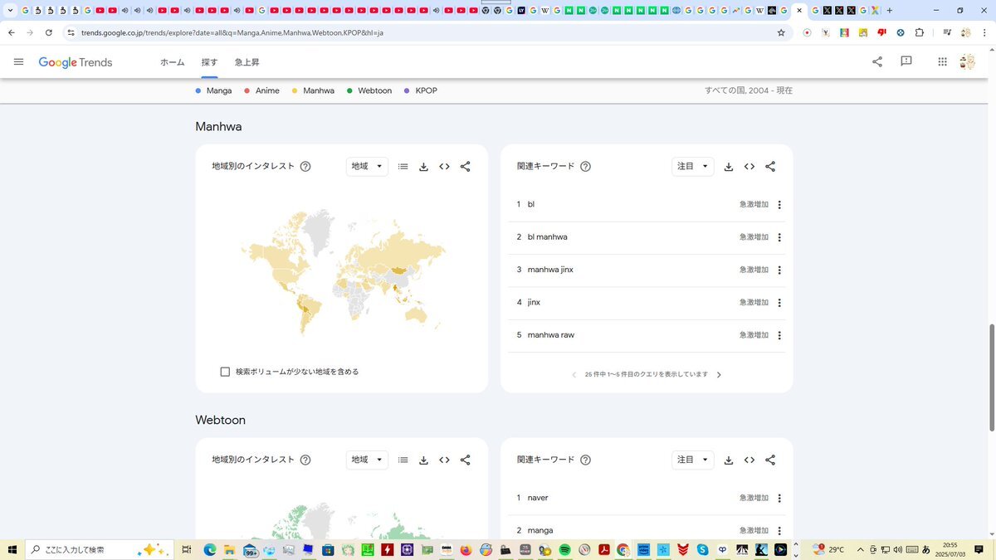The image size is (996, 560).
Task: Share the Manhwa region map card
Action: [x=465, y=167]
